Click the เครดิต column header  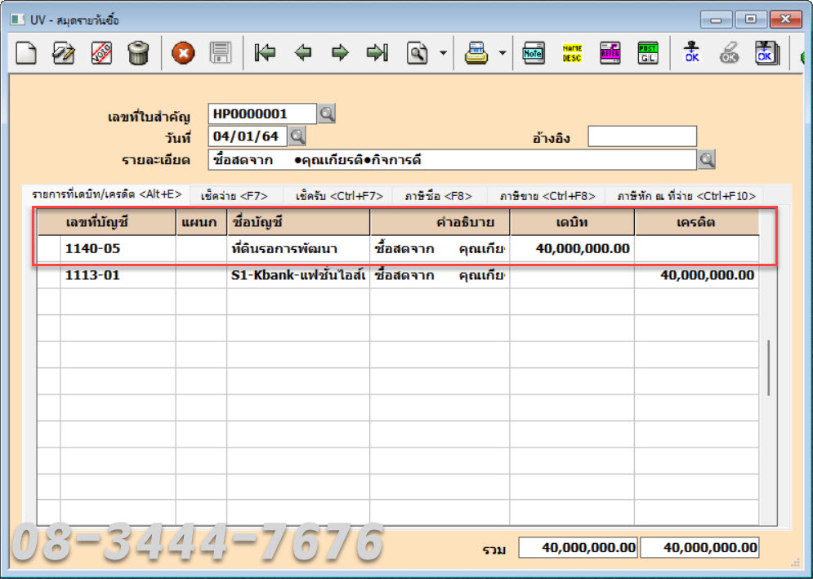(x=696, y=222)
